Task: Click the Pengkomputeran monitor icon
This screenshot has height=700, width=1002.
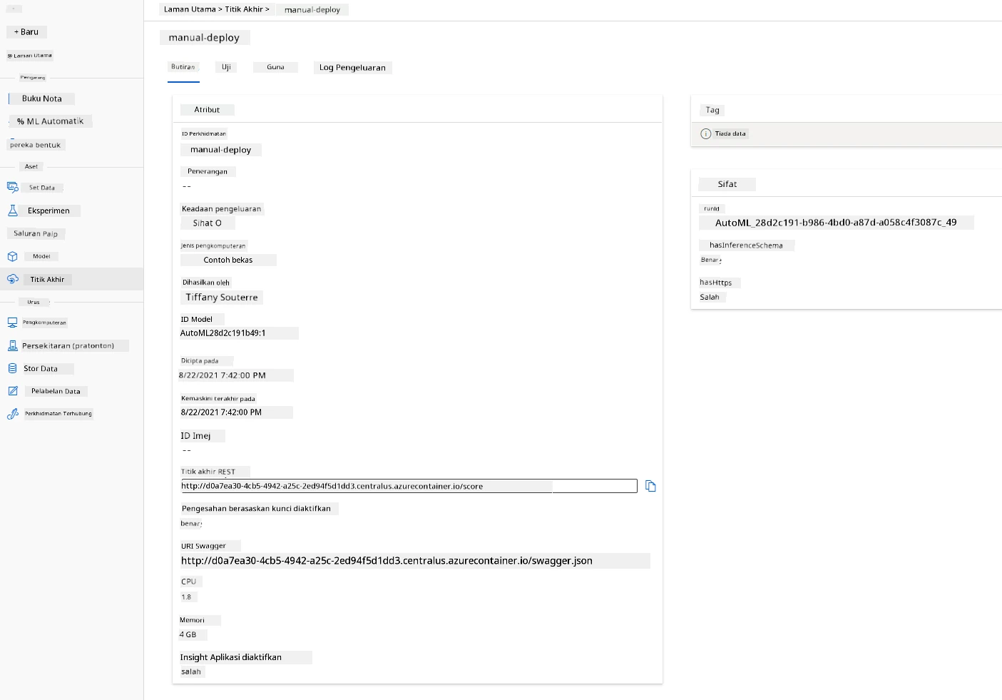Action: [12, 323]
